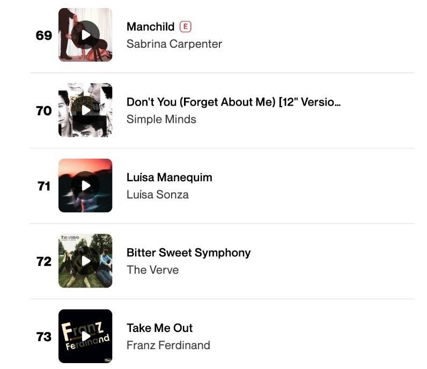Image resolution: width=427 pixels, height=369 pixels.
Task: Open the Take Me Out song title
Action: click(x=159, y=328)
